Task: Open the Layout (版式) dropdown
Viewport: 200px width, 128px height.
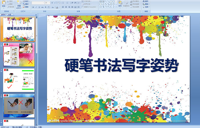Action: click(26, 1)
